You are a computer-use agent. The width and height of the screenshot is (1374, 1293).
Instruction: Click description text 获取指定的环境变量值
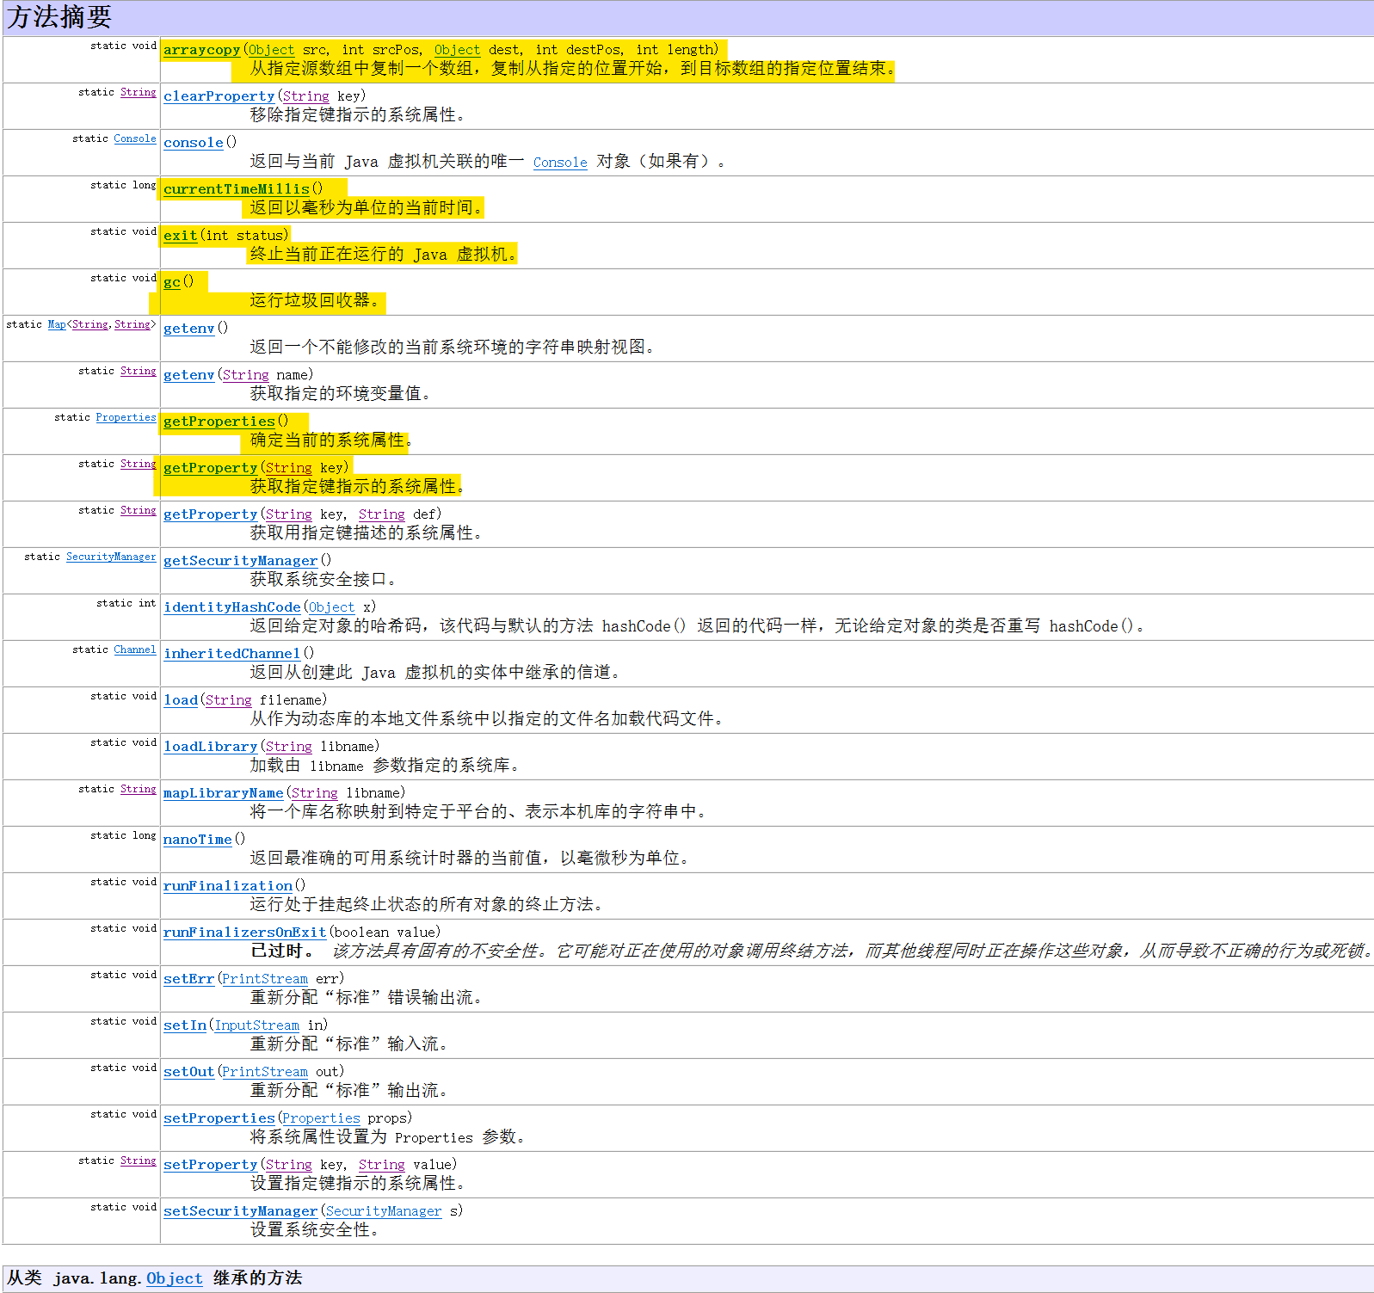(x=340, y=393)
